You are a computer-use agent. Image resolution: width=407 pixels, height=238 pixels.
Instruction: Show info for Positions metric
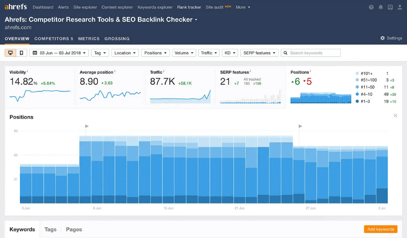[x=310, y=71]
